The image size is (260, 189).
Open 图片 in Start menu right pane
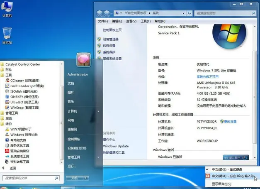pyautogui.click(x=71, y=92)
